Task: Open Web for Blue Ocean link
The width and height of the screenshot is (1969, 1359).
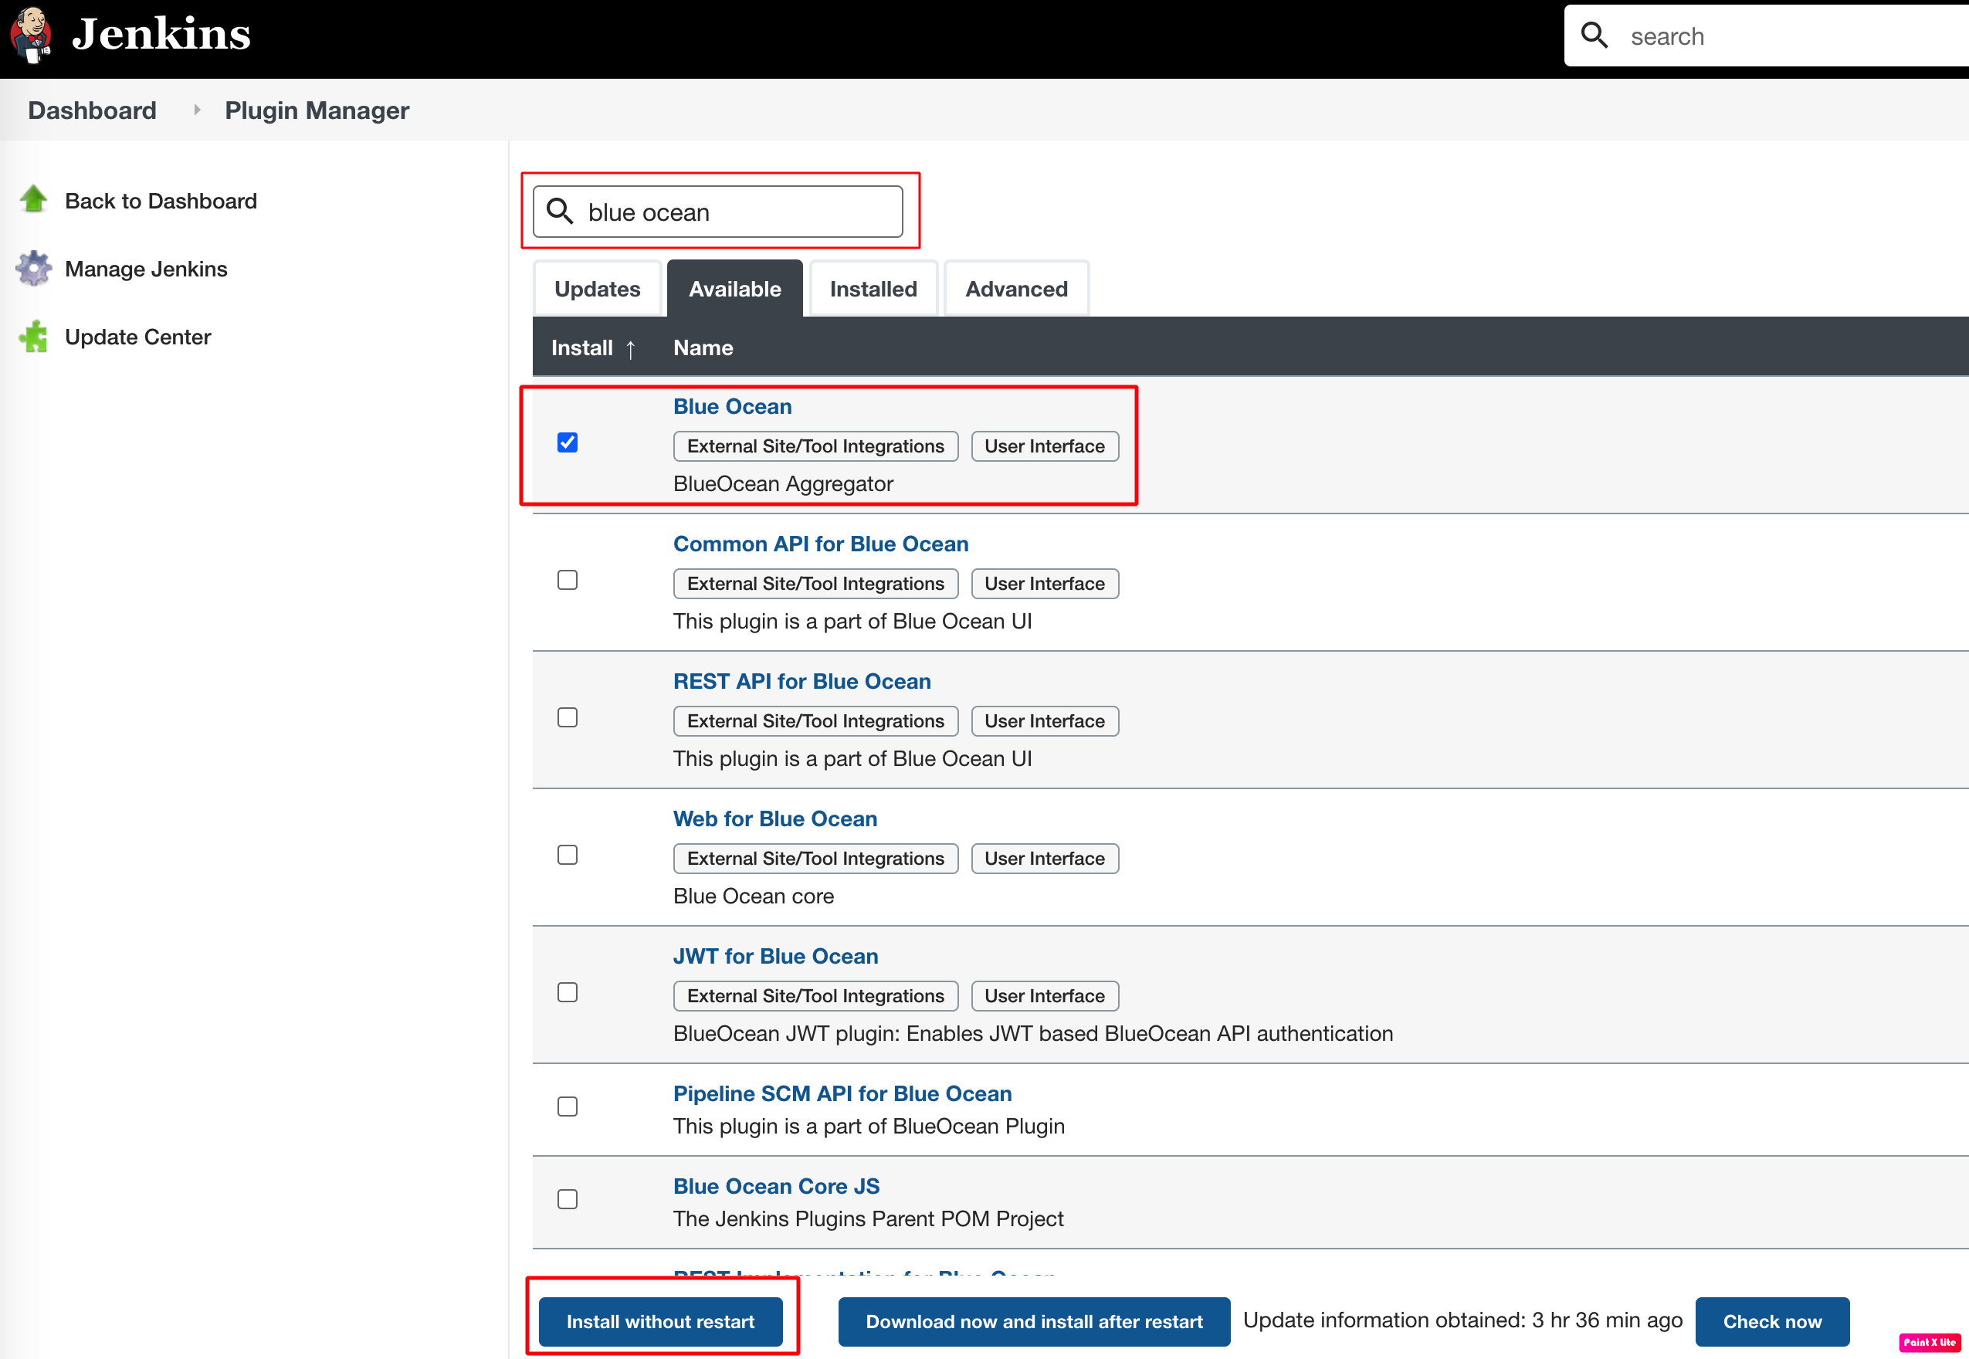Action: click(775, 818)
